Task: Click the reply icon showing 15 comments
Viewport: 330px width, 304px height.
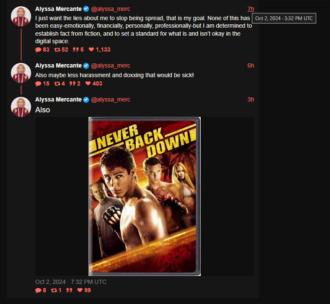Action: 38,84
